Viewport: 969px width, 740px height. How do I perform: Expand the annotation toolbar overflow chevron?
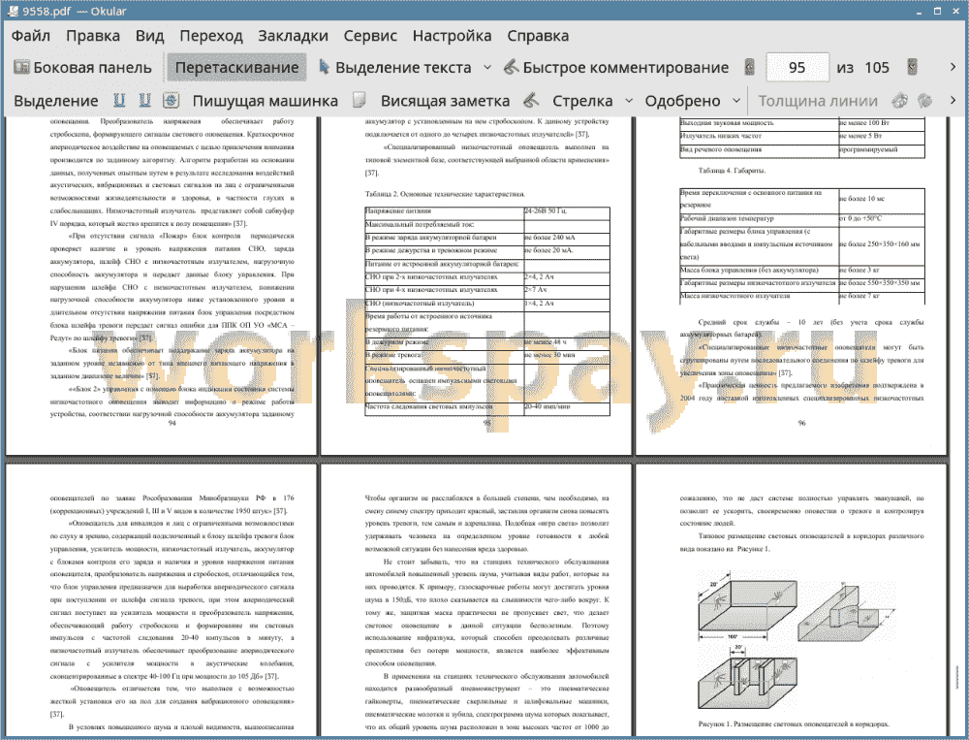coord(953,100)
